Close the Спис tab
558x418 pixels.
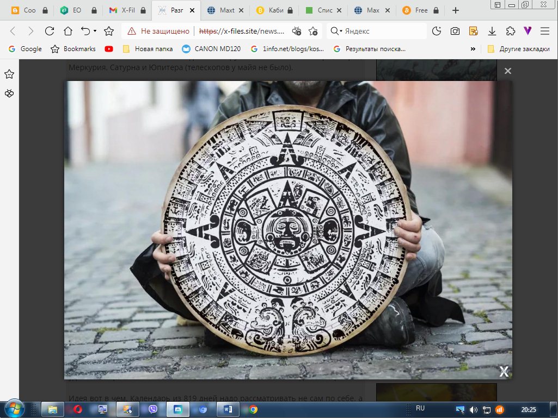339,11
